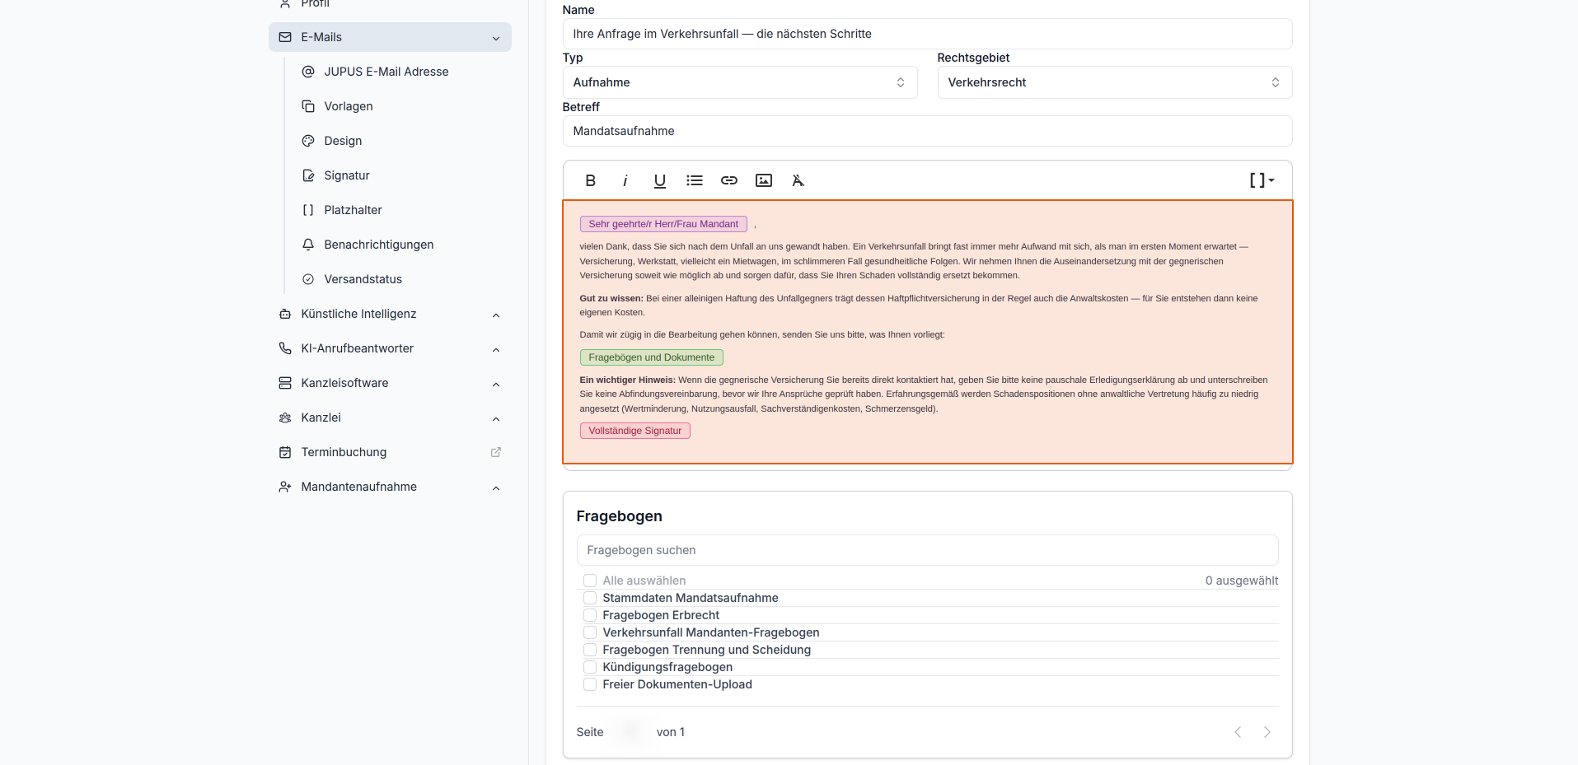Expand the Kanzlei section chevron
This screenshot has width=1578, height=765.
coord(496,418)
